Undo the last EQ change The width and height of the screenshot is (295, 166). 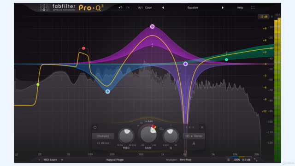(x=120, y=7)
